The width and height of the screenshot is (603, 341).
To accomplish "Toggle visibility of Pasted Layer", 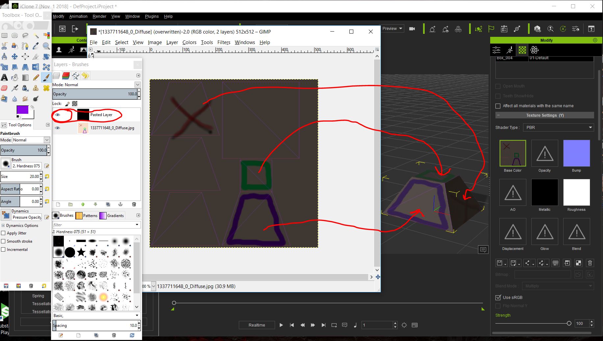I will pos(58,115).
